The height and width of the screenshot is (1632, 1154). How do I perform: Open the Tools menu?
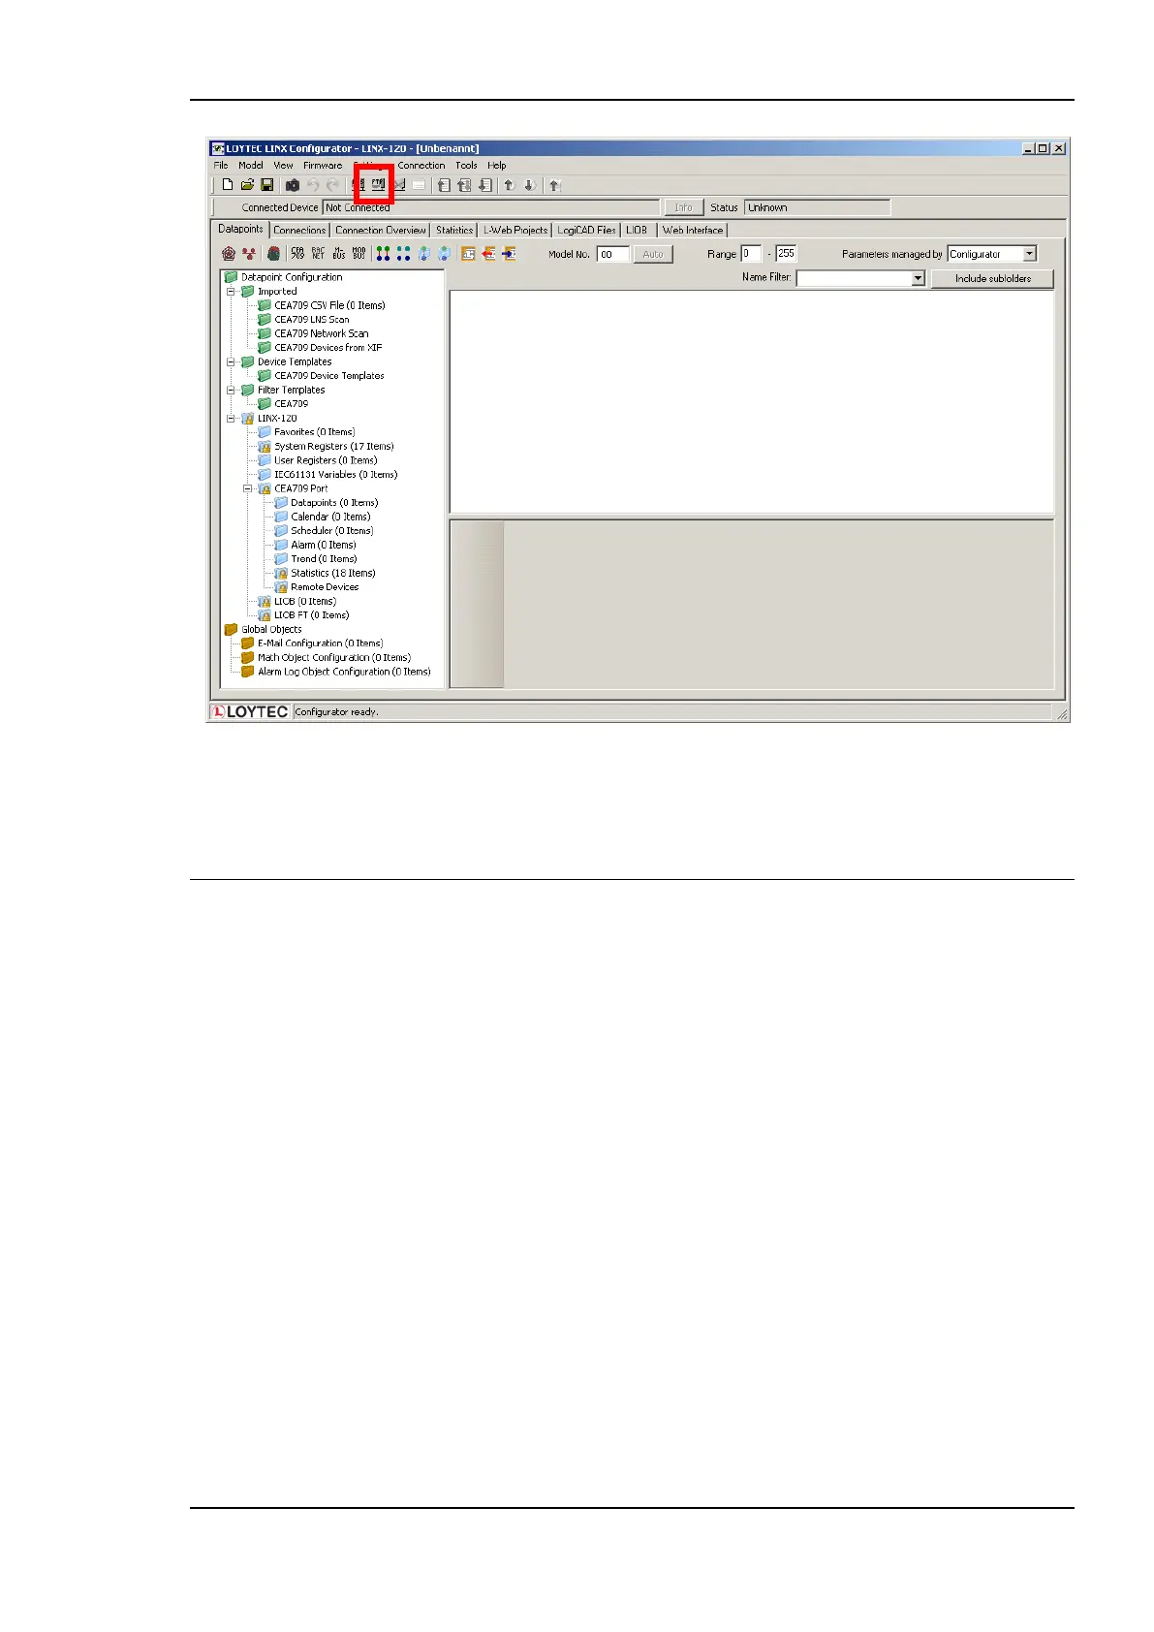tap(467, 166)
